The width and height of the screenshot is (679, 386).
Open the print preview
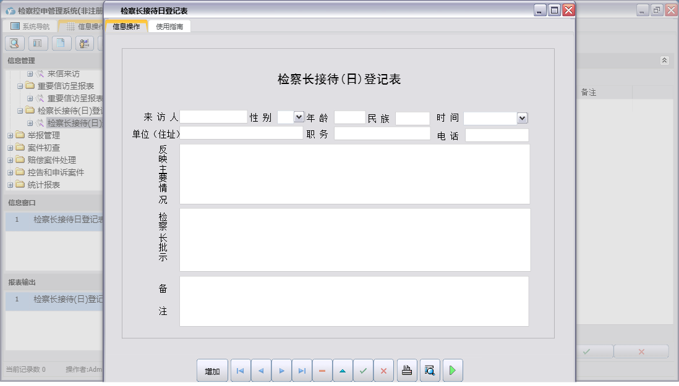pyautogui.click(x=429, y=371)
